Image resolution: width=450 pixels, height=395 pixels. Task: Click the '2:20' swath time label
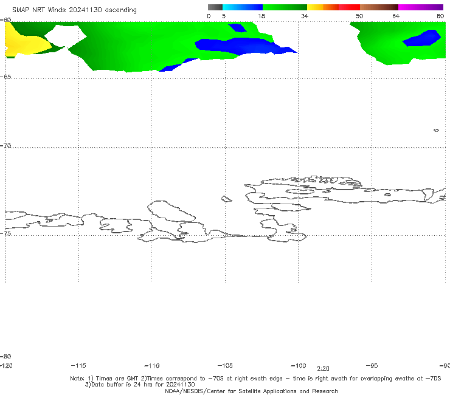click(x=323, y=369)
